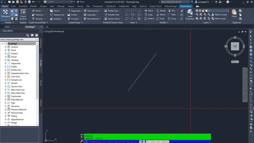Open Layer Properties manager

(x=190, y=15)
